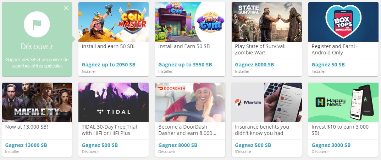Click Gagnez 13000 SB for Mafia City

(x=26, y=145)
